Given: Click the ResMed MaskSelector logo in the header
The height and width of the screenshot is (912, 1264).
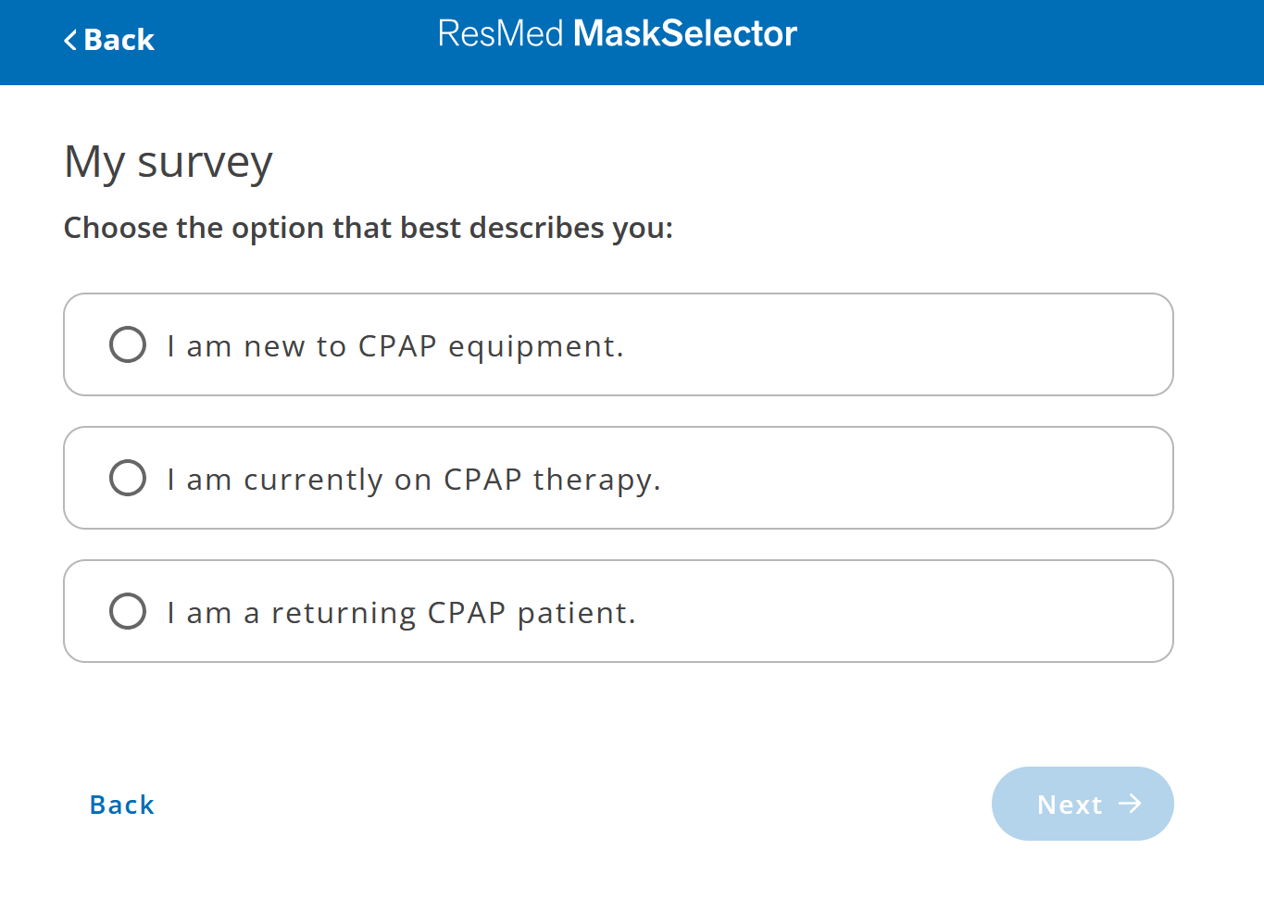Looking at the screenshot, I should pos(618,33).
